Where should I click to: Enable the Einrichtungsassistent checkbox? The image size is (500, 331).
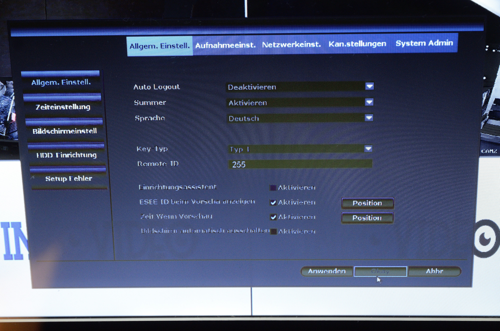(x=273, y=188)
